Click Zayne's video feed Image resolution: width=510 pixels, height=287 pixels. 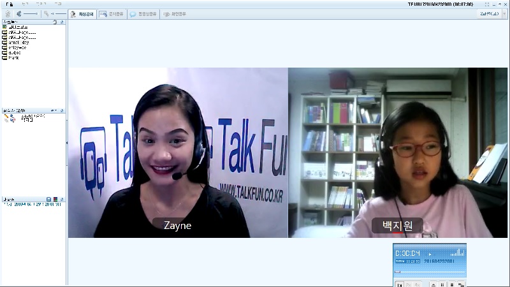178,152
